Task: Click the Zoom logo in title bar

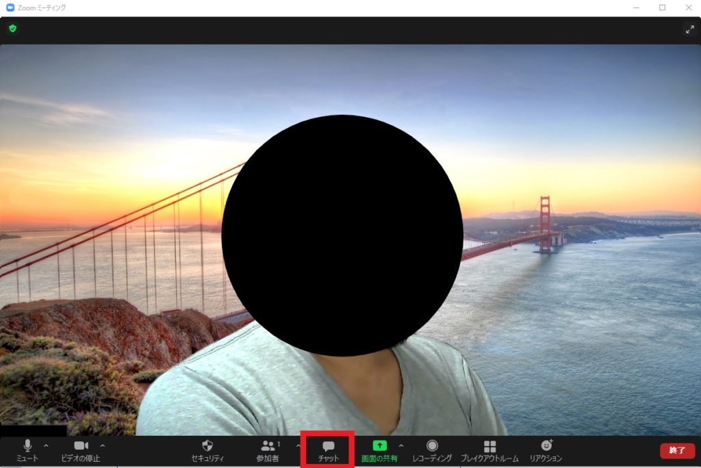Action: click(10, 8)
